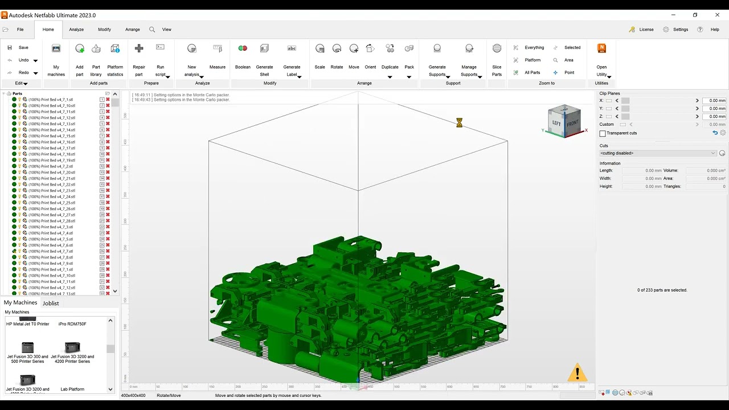Click the Y clip plane slider handle
This screenshot has width=729, height=410.
pyautogui.click(x=625, y=109)
